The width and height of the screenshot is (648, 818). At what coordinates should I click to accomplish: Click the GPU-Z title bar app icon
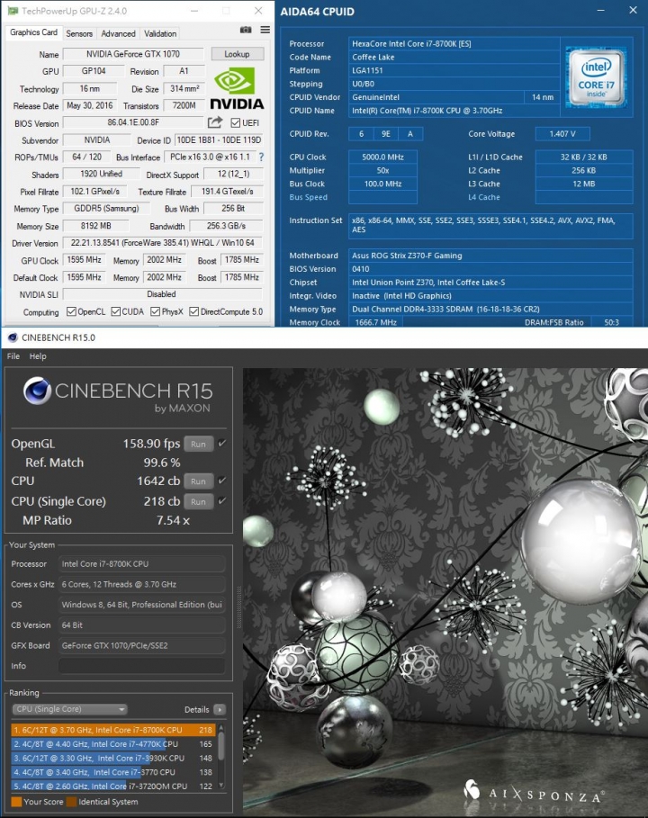click(13, 11)
